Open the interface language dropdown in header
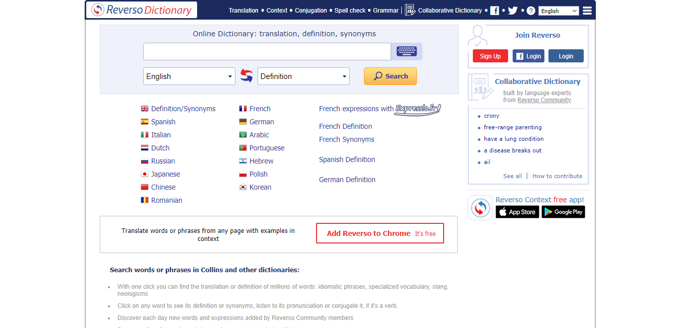The width and height of the screenshot is (679, 328). (x=559, y=11)
